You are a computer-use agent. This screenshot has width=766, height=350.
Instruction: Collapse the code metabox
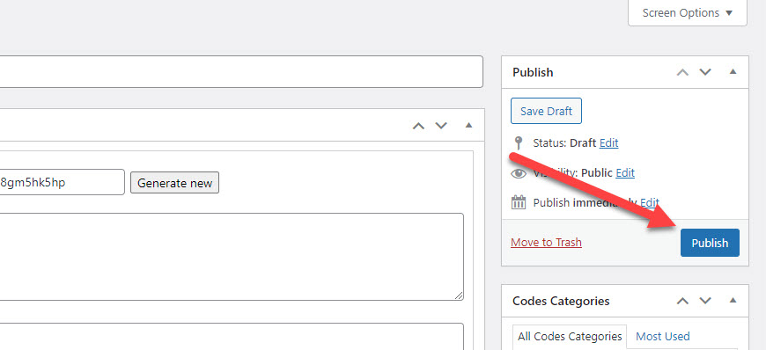point(469,126)
